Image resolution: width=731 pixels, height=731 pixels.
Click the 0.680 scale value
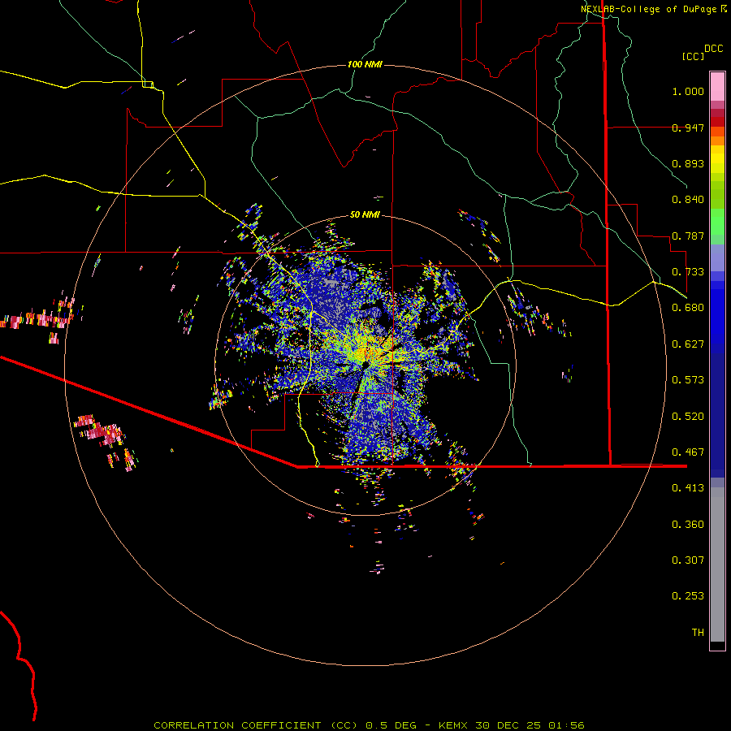pos(688,308)
